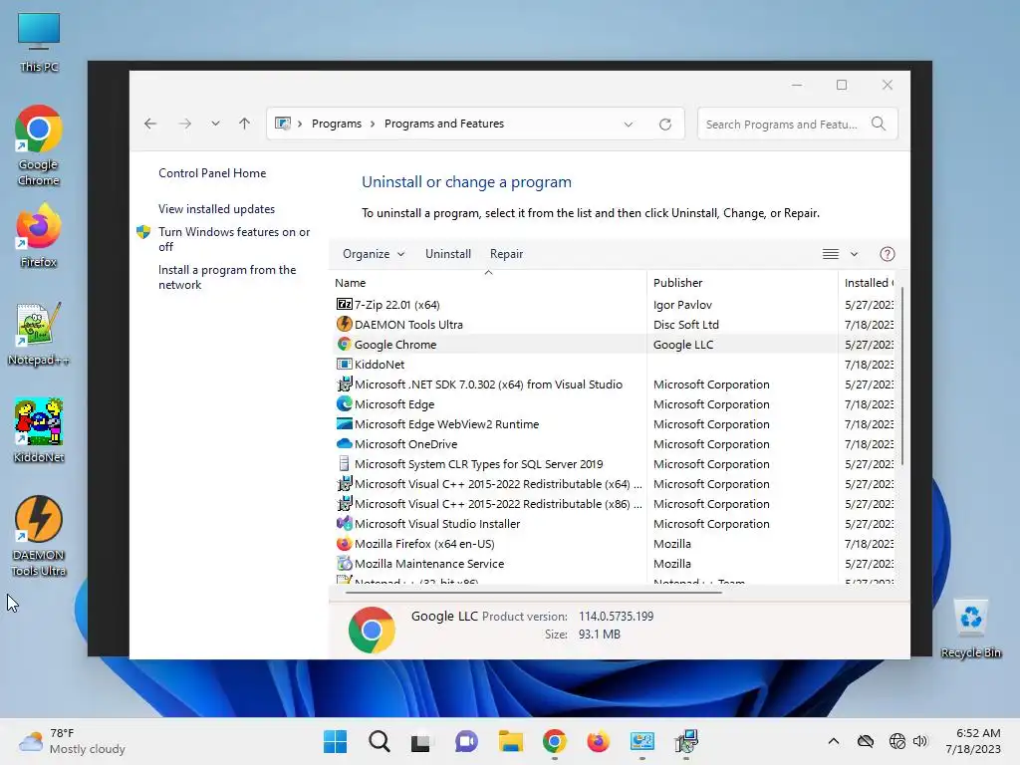Open help with the question mark icon
The image size is (1020, 765).
[x=888, y=254]
